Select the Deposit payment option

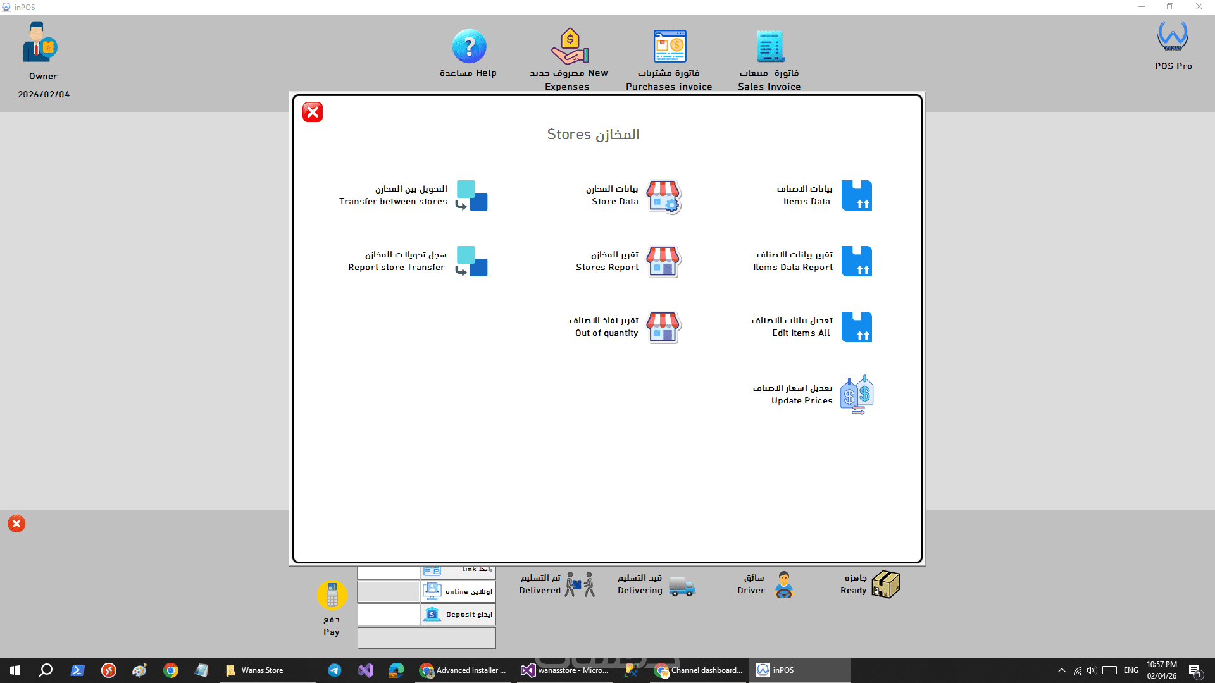click(x=458, y=615)
